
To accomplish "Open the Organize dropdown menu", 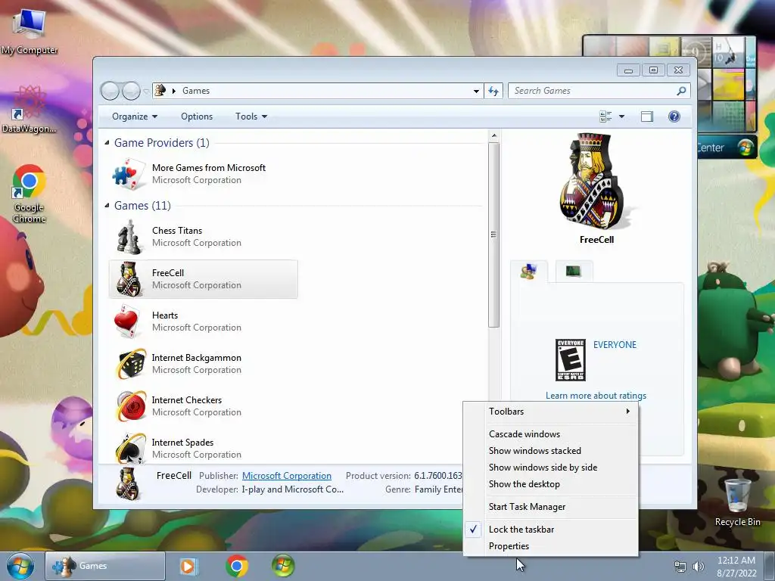I will [x=135, y=117].
